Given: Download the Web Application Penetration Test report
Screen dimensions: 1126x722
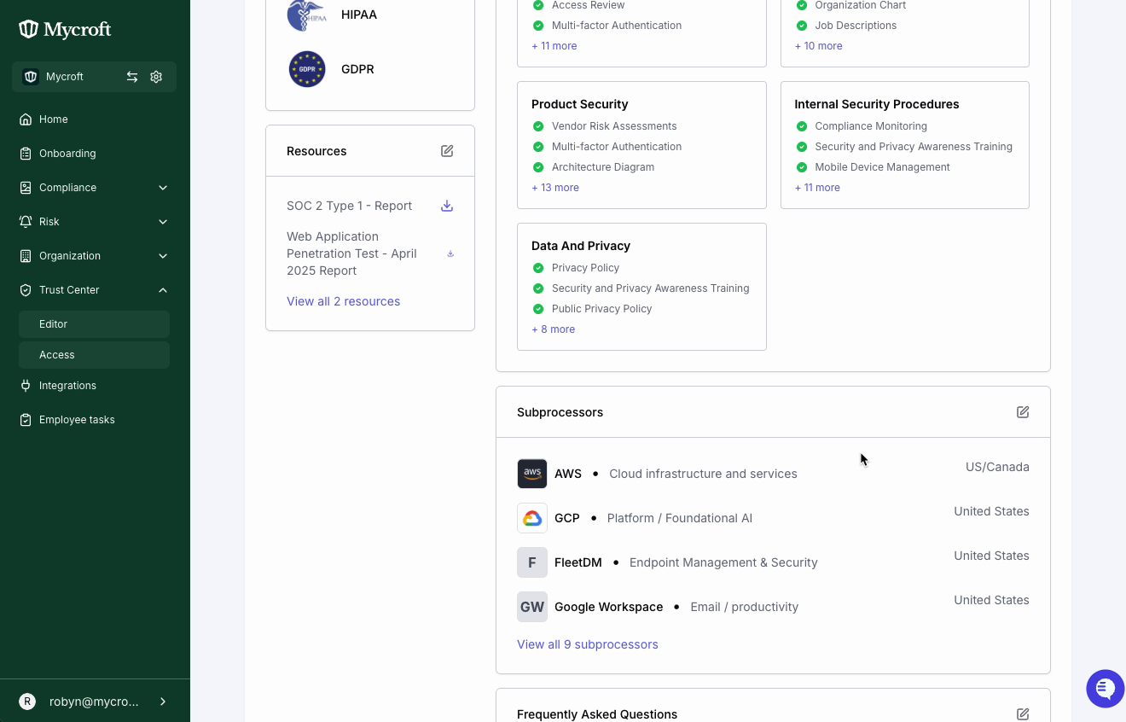Looking at the screenshot, I should click(x=450, y=253).
